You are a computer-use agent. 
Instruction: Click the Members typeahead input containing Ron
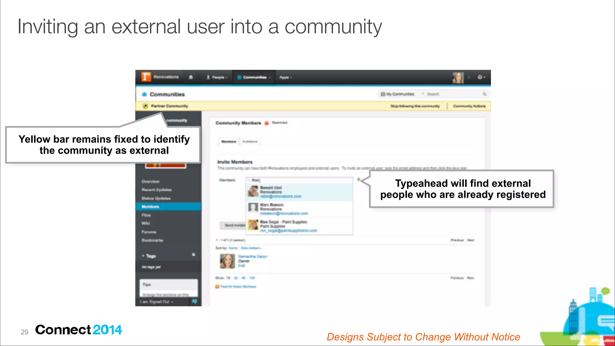pos(299,180)
